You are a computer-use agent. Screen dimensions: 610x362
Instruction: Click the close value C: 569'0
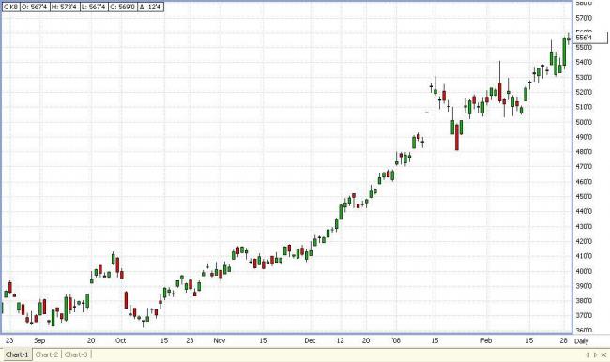122,7
